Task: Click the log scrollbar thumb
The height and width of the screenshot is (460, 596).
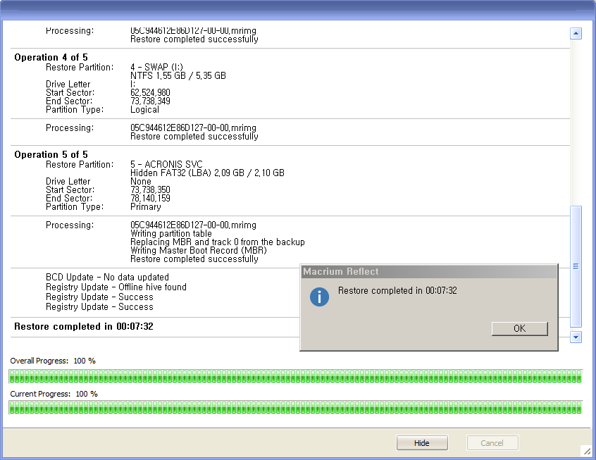Action: pos(576,266)
